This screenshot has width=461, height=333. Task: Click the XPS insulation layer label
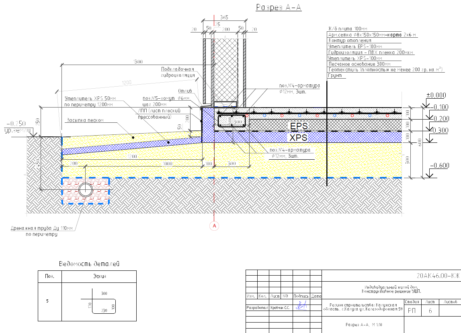[299, 137]
